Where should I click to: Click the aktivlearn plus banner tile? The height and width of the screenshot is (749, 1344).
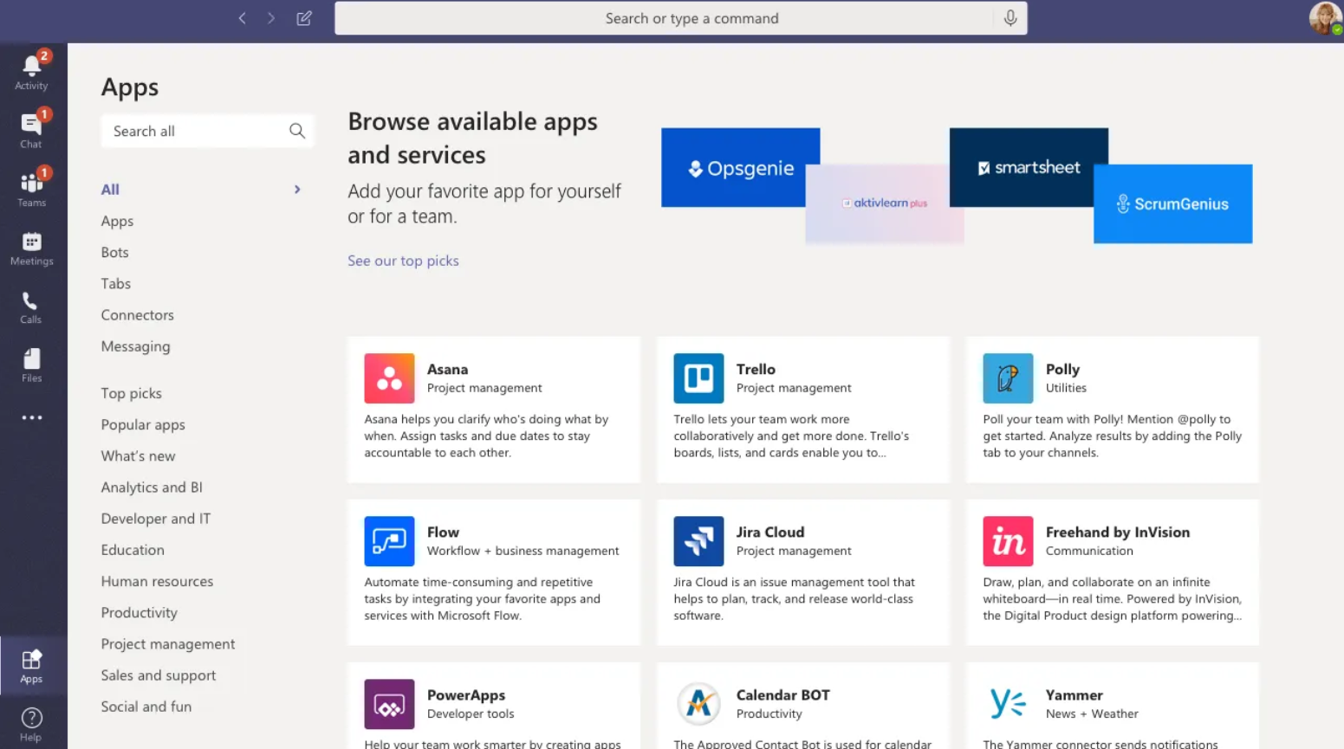pyautogui.click(x=885, y=203)
